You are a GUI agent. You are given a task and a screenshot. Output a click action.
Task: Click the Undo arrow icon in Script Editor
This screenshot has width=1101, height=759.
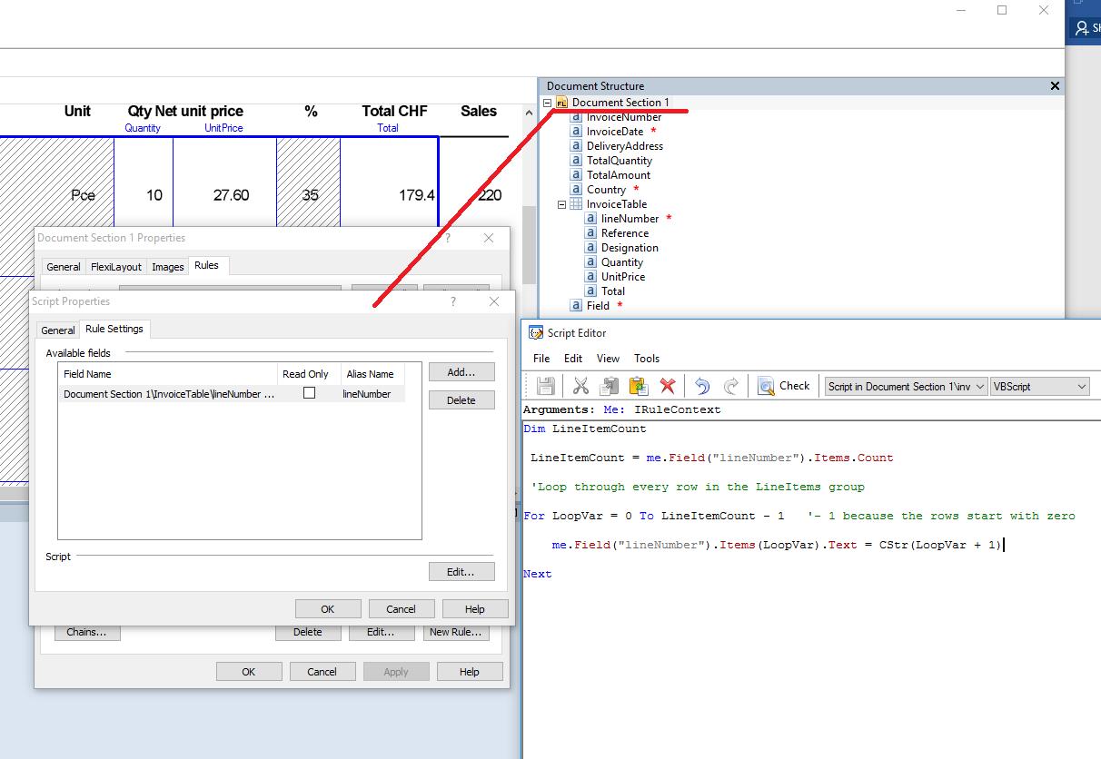click(702, 386)
